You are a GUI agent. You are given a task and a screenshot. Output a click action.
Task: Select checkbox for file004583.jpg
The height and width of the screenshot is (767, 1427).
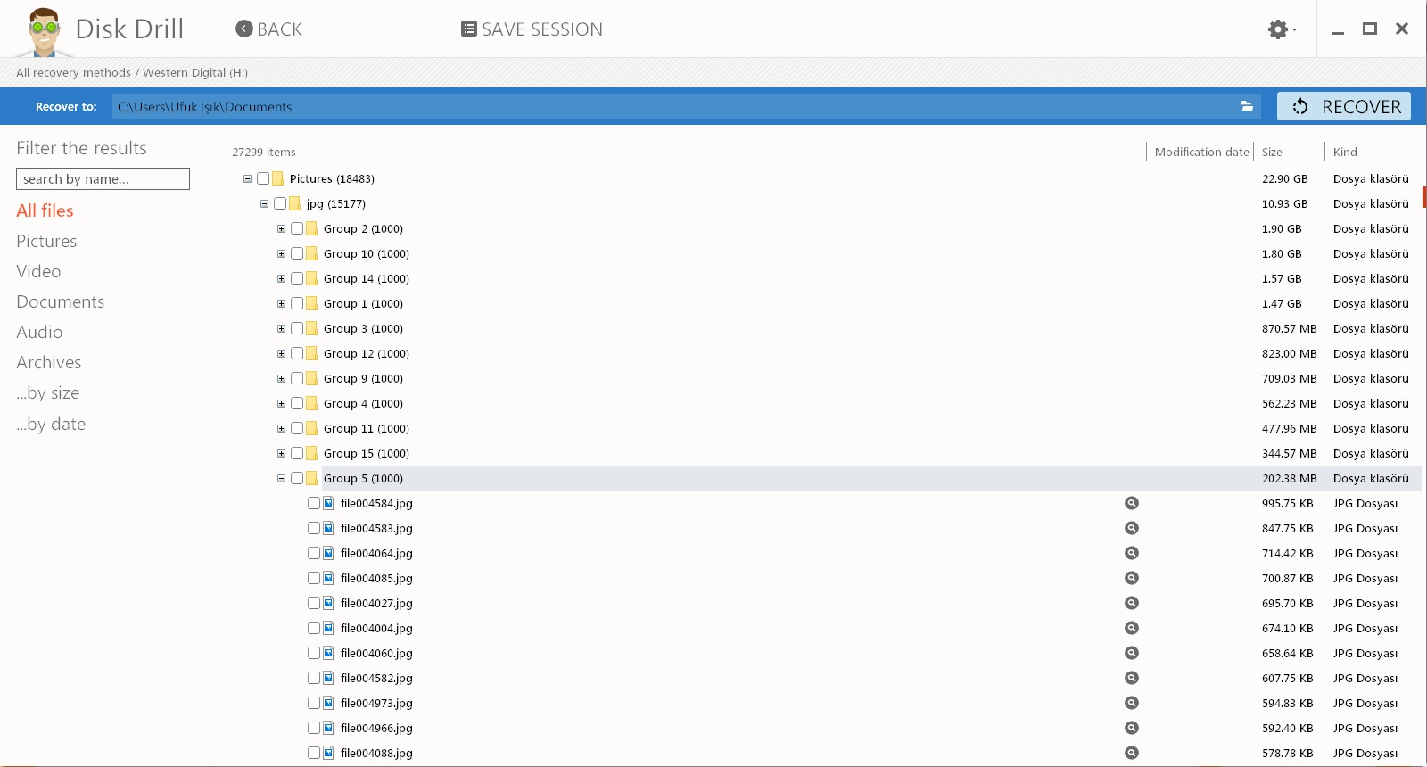coord(314,528)
